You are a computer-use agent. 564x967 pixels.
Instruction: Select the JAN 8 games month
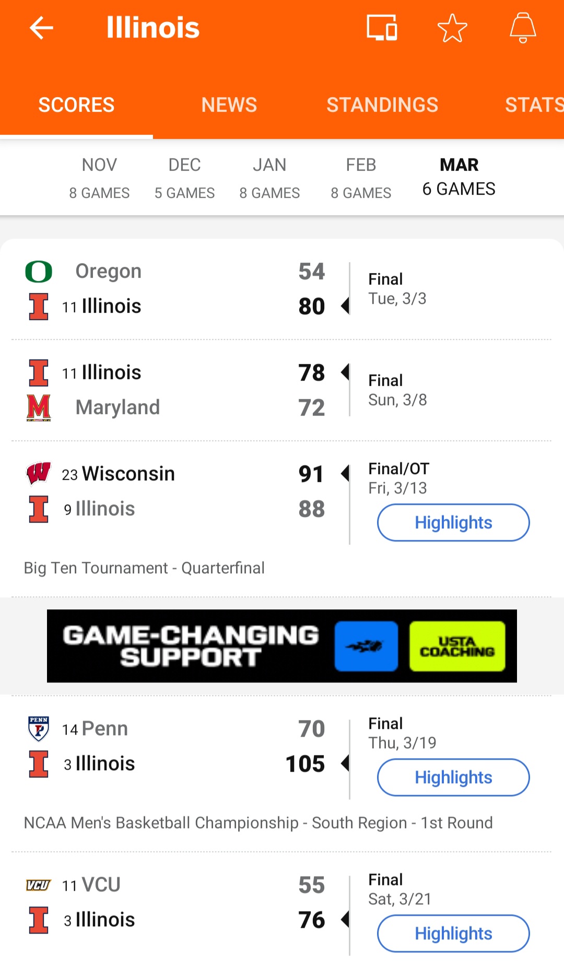(x=269, y=178)
